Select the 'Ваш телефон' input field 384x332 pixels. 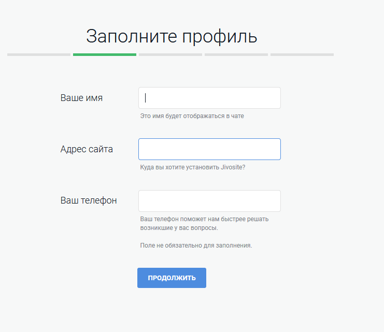click(x=209, y=201)
